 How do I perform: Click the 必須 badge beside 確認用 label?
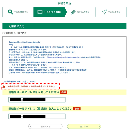[x=77, y=109]
